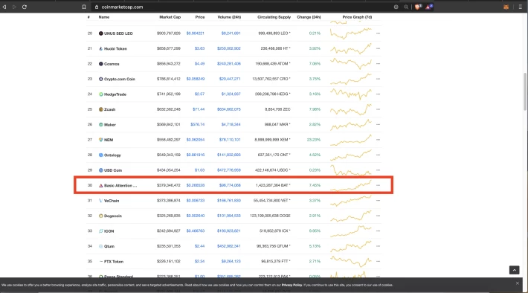Sort by the Change (24h) column header
Image resolution: width=528 pixels, height=293 pixels.
[x=309, y=17]
